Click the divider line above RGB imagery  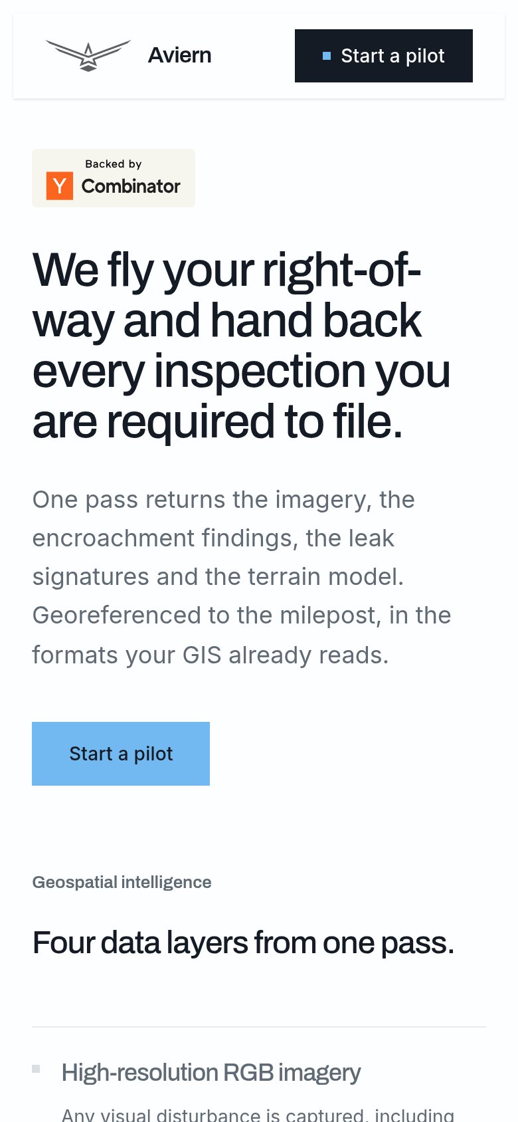[x=259, y=1027]
